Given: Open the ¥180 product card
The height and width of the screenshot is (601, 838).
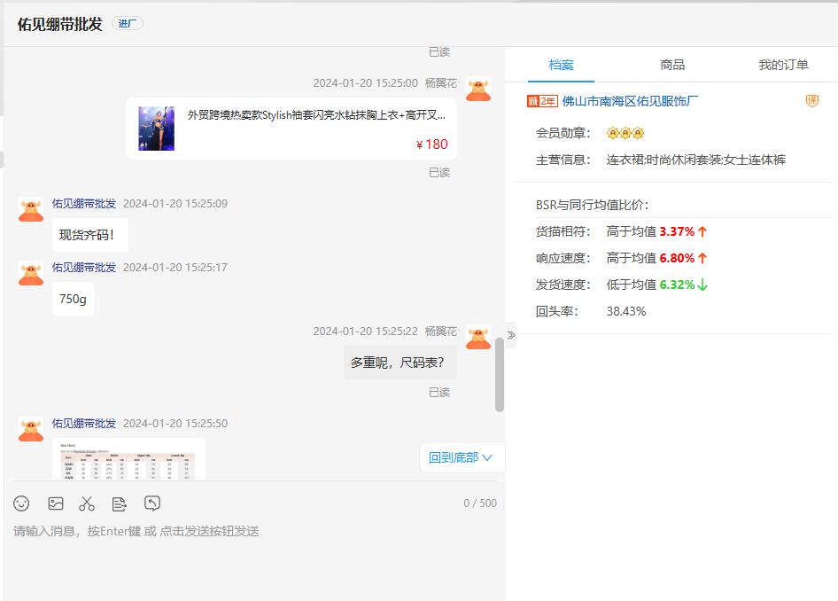Looking at the screenshot, I should pyautogui.click(x=291, y=129).
